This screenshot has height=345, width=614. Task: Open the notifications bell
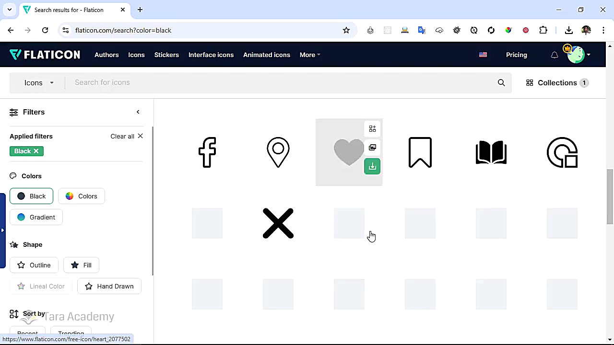click(555, 55)
